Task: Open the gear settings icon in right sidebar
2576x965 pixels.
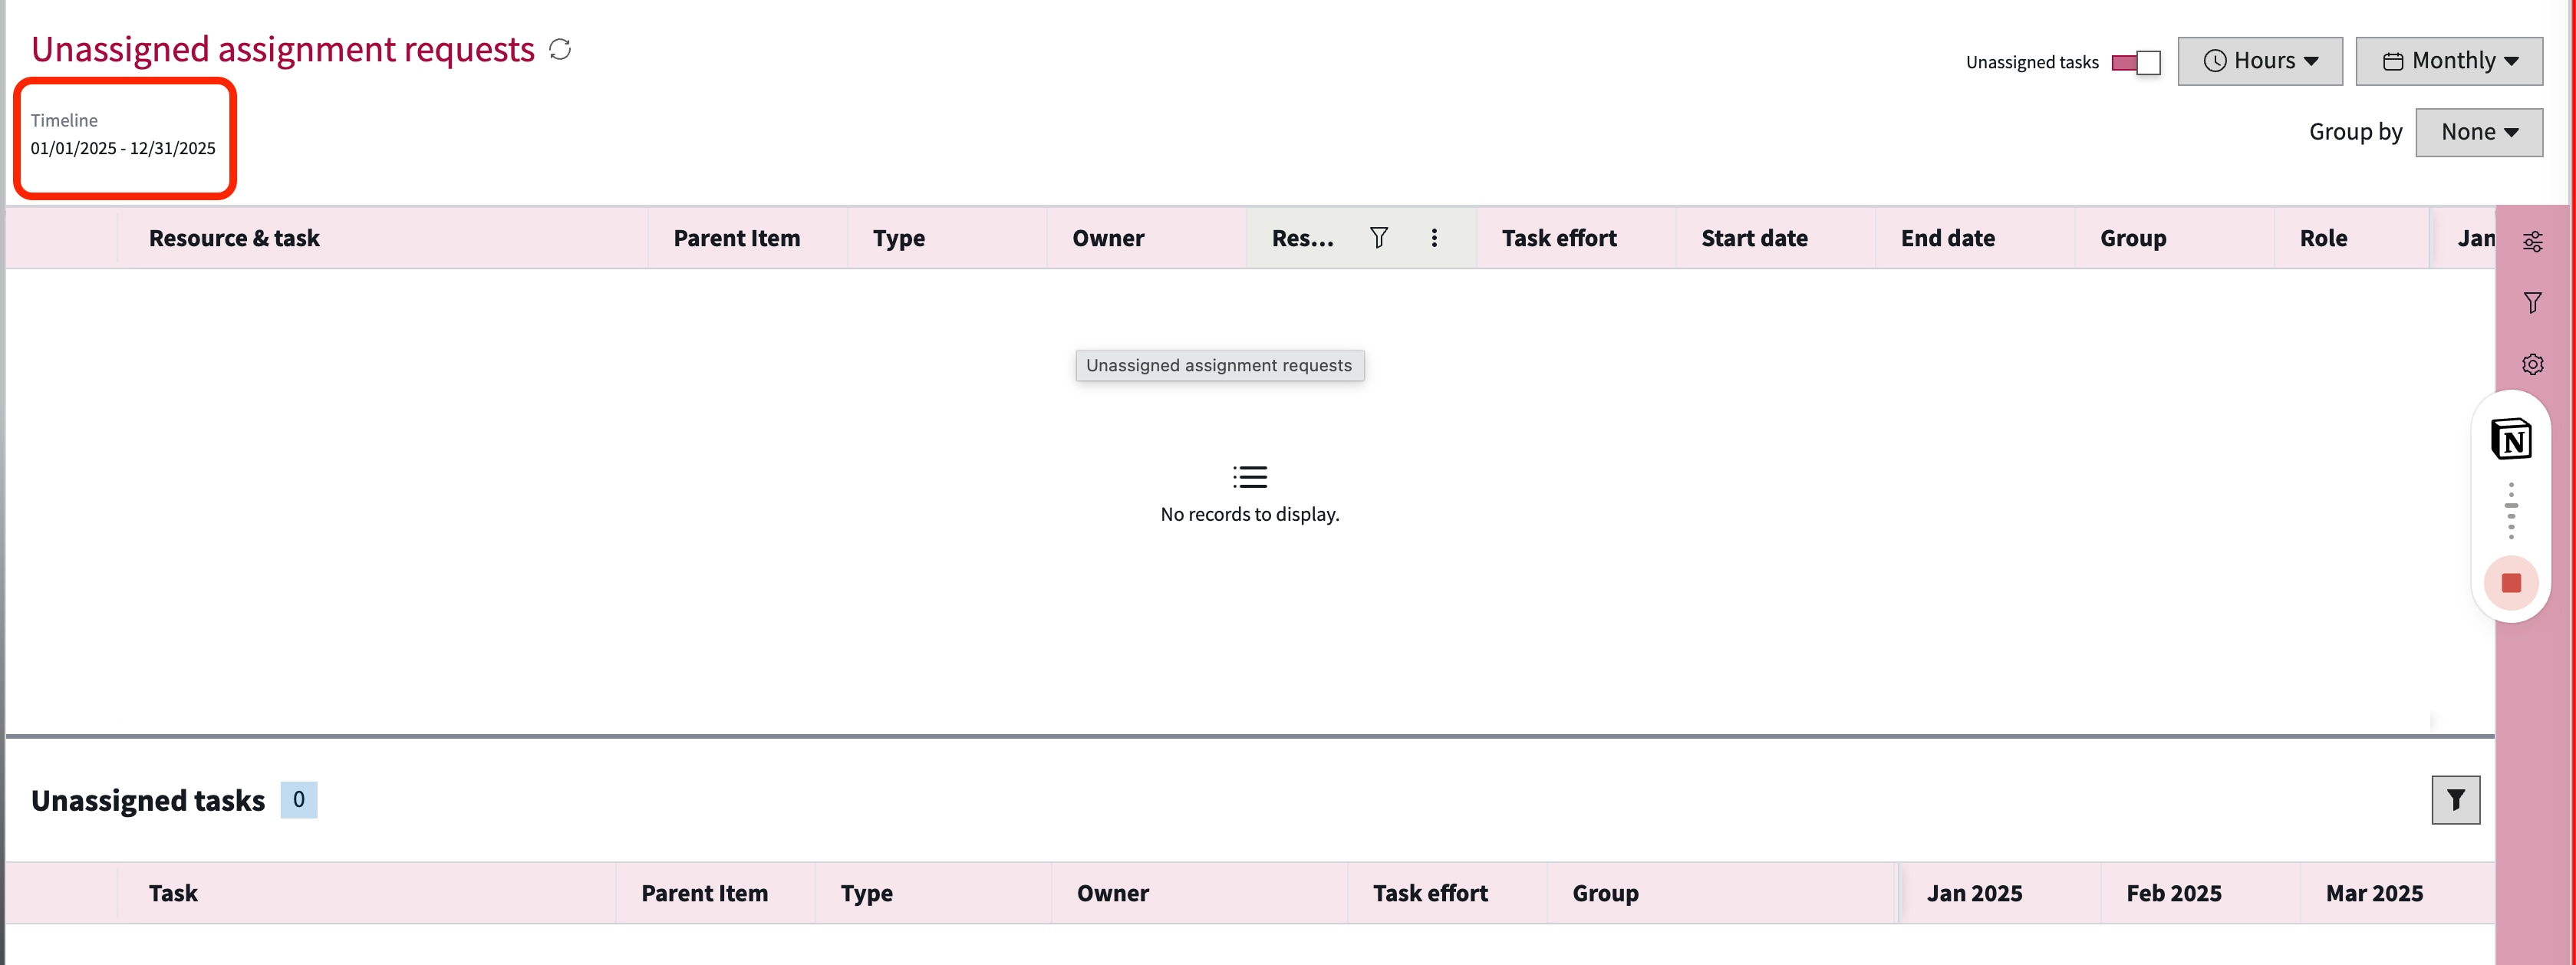Action: (2532, 365)
